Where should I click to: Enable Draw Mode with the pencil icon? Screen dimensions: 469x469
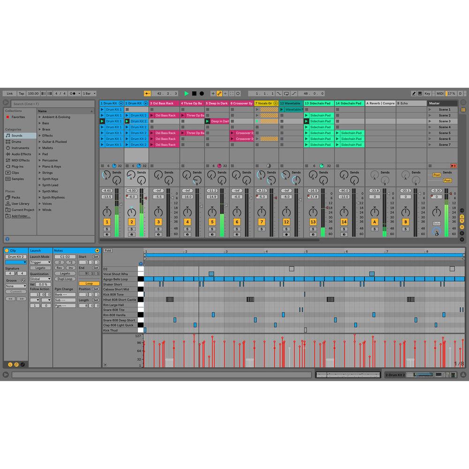coord(415,93)
